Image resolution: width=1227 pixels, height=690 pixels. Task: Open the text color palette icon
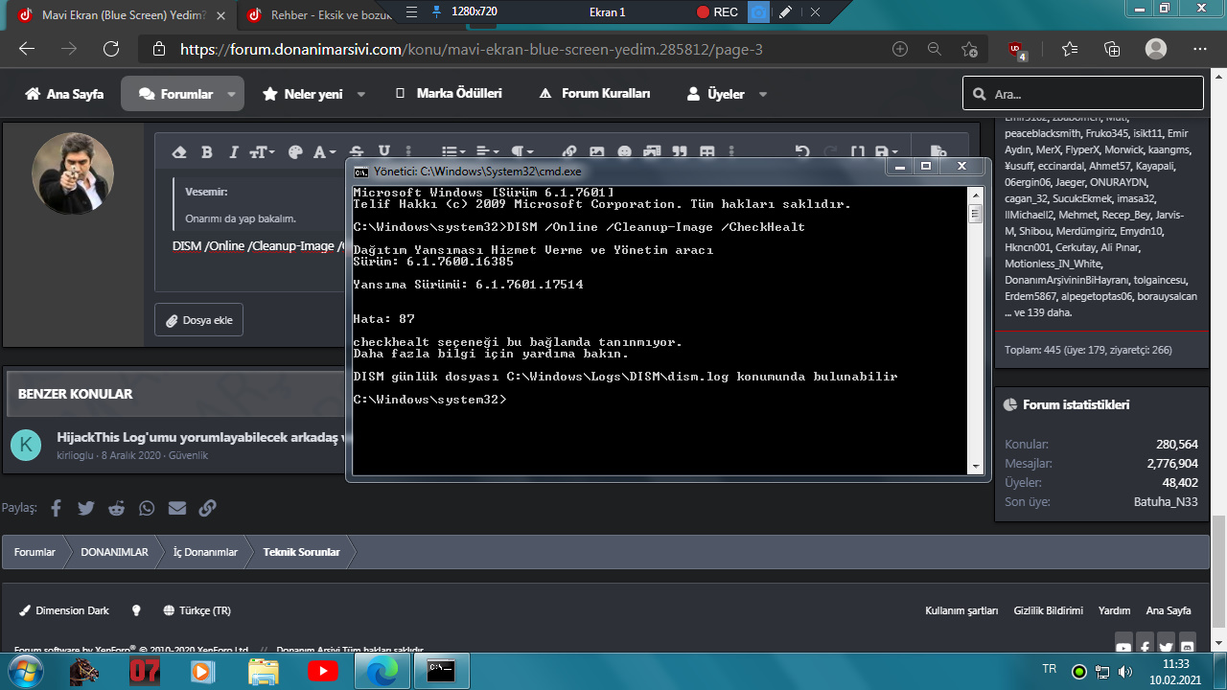pos(295,152)
